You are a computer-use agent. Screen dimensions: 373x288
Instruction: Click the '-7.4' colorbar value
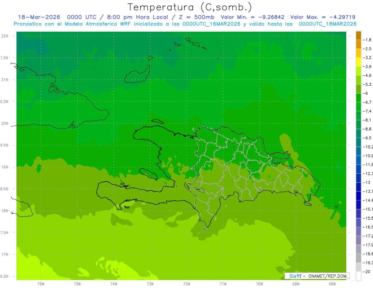tap(367, 111)
